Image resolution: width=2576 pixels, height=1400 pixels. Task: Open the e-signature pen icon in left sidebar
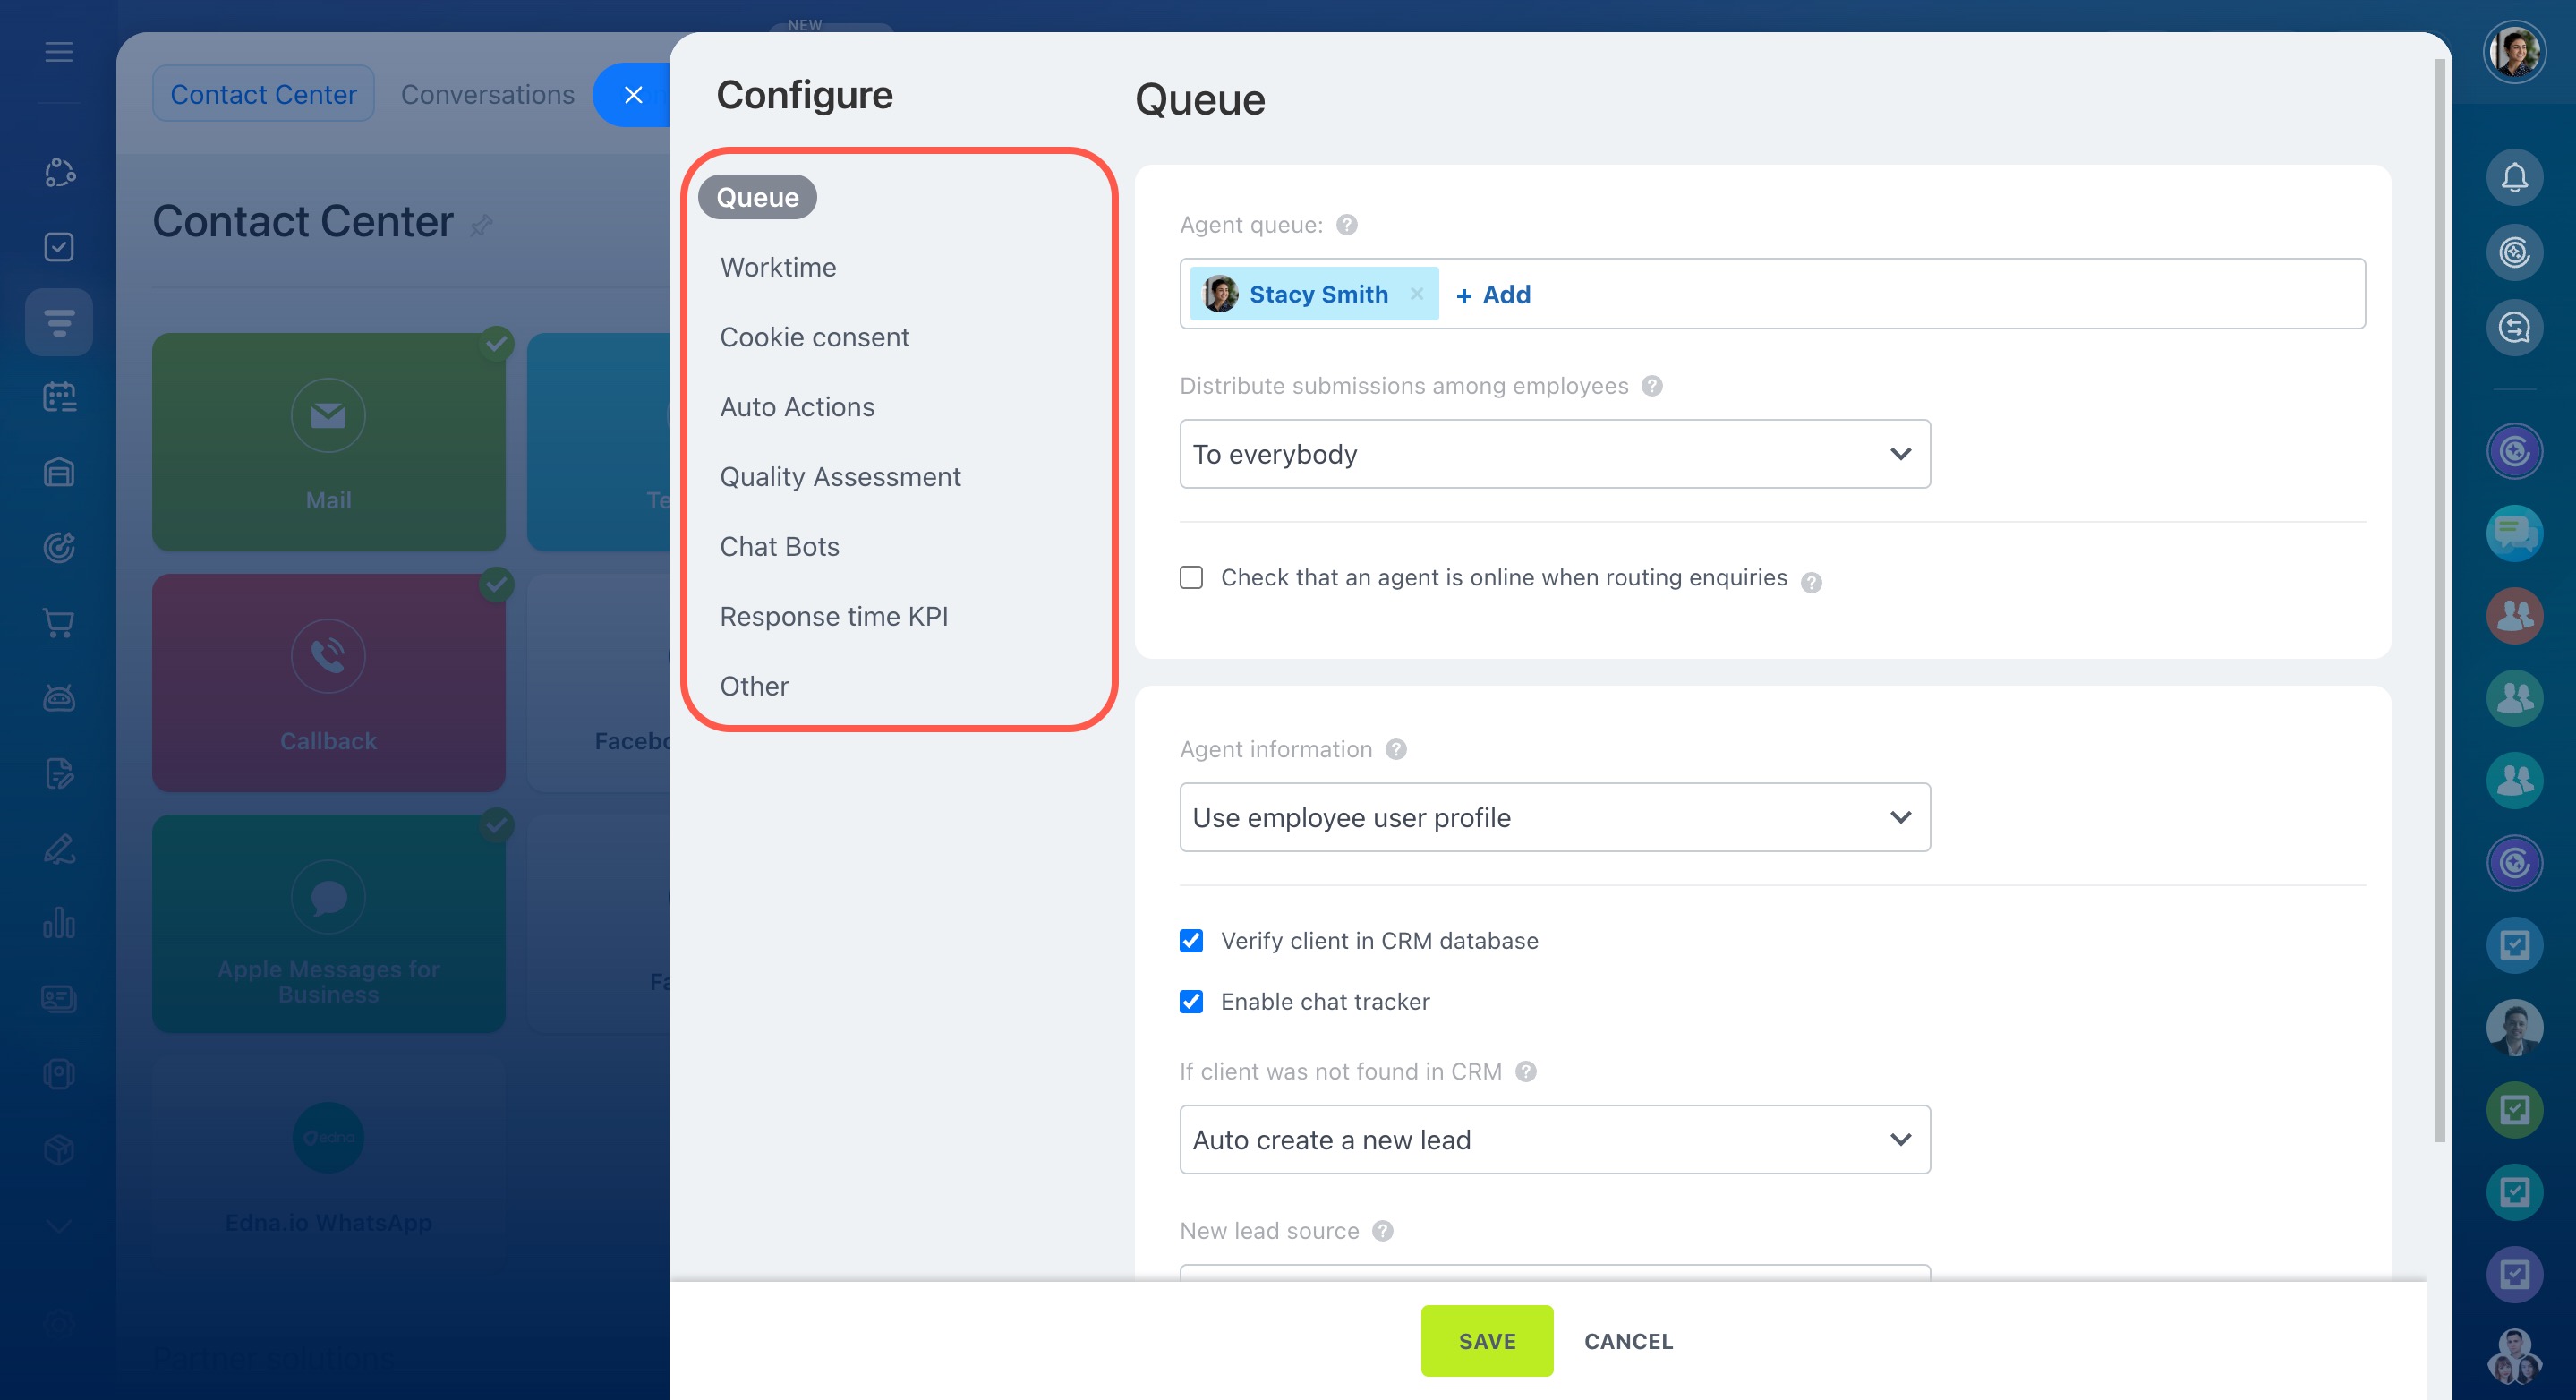click(x=59, y=848)
